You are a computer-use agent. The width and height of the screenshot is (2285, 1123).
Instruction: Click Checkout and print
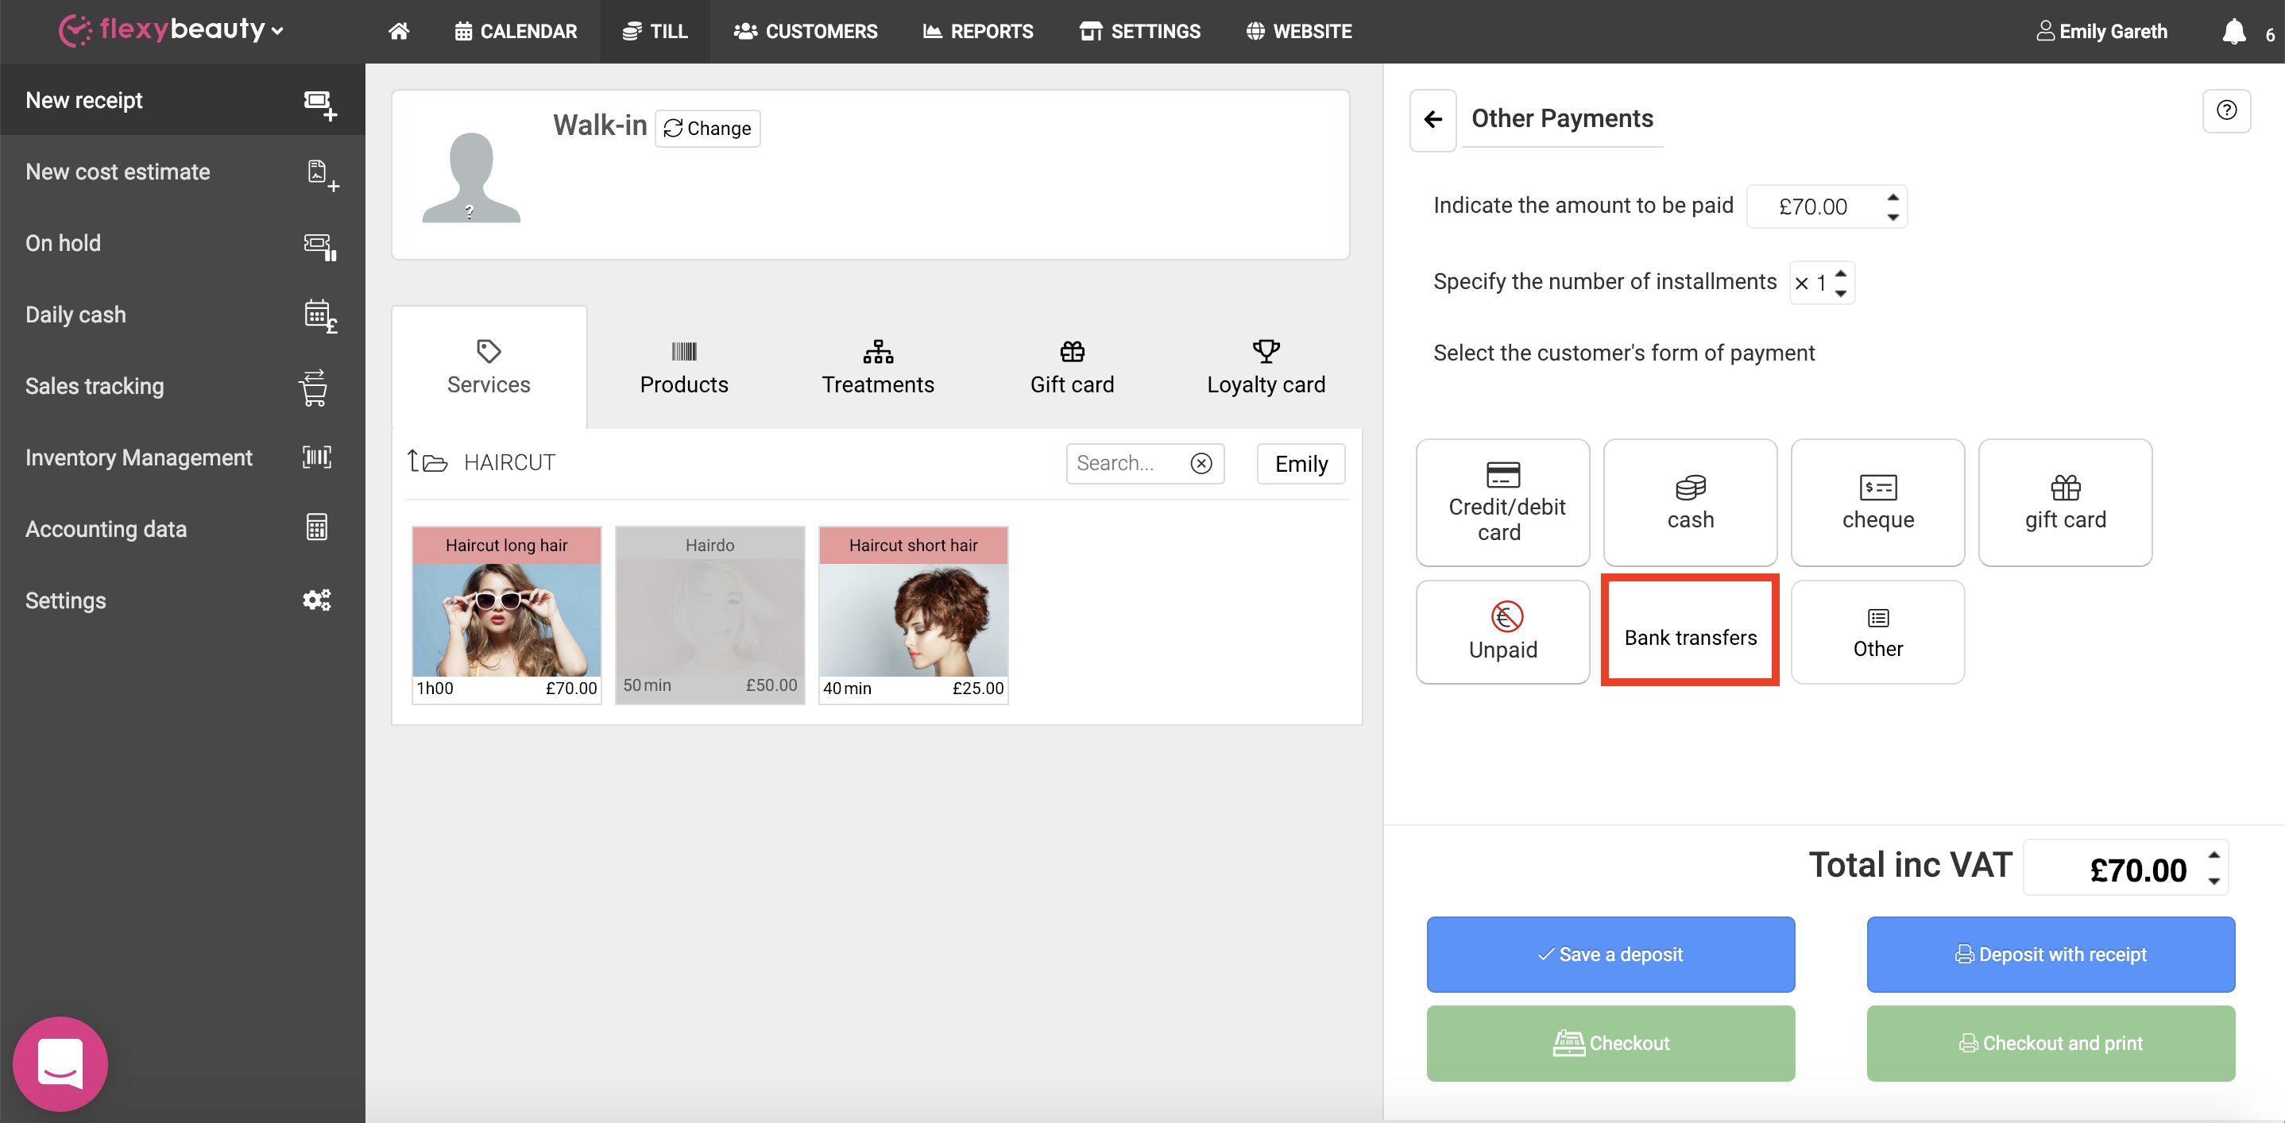pyautogui.click(x=2051, y=1044)
